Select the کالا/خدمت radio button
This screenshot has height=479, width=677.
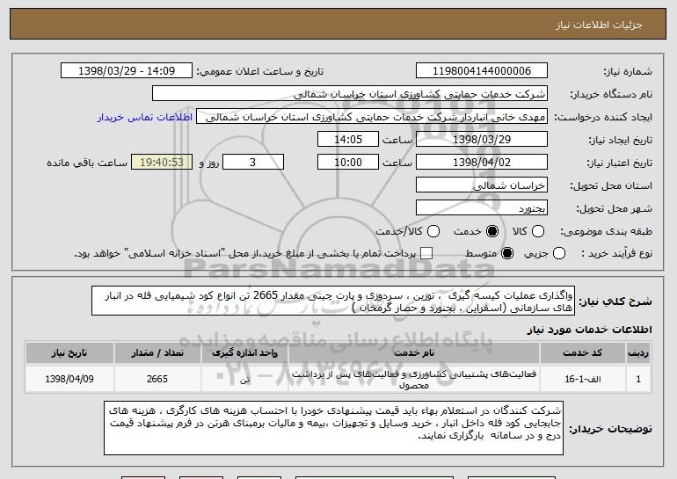coord(433,231)
